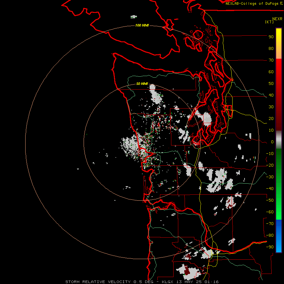
Task: Pick the gray zero-velocity scale segment
Action: coord(279,140)
